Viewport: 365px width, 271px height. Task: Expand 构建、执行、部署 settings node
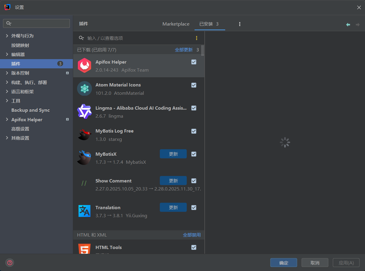[x=7, y=82]
